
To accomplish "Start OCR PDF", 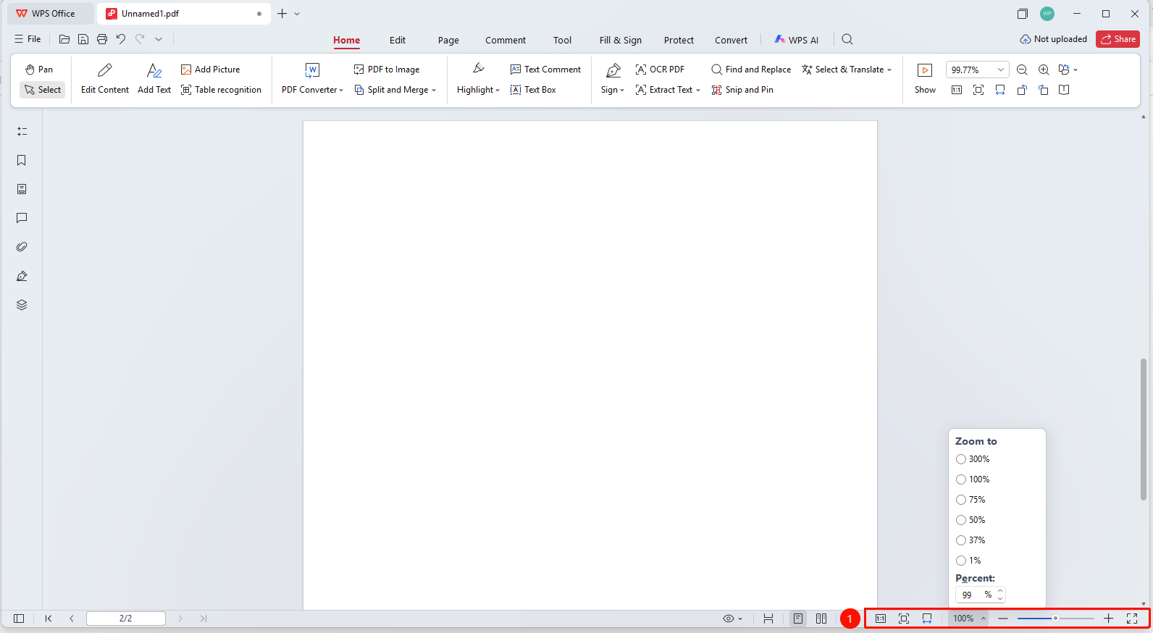I will pyautogui.click(x=660, y=70).
